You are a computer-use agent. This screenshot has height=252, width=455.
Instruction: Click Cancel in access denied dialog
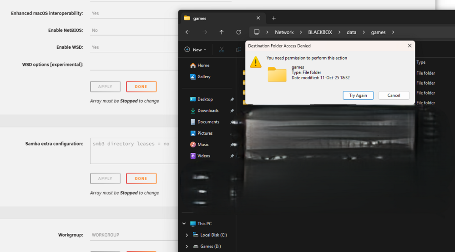pos(394,96)
